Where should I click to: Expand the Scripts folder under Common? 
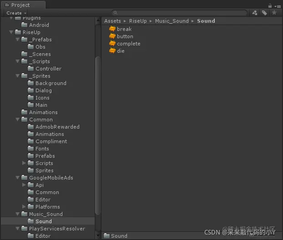(x=24, y=163)
